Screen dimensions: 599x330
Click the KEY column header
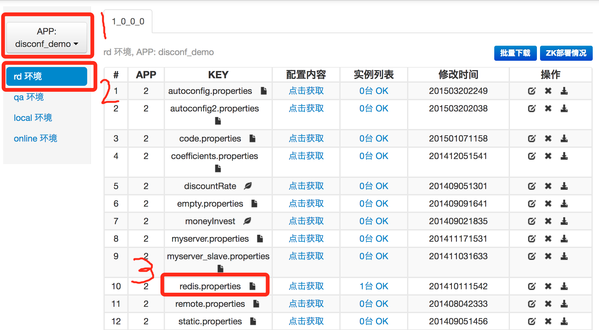218,75
